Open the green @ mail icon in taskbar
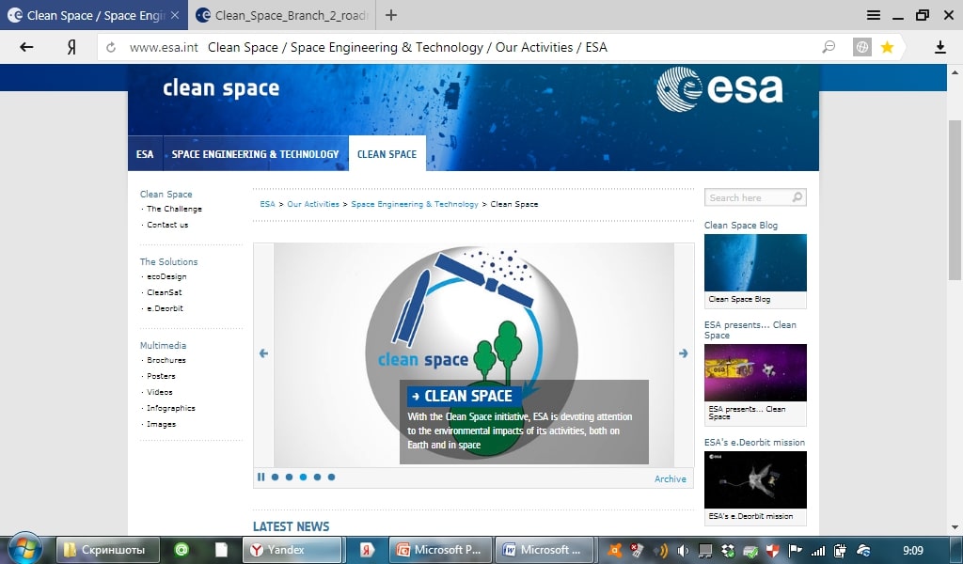Screen dimensions: 963x564 coord(182,550)
